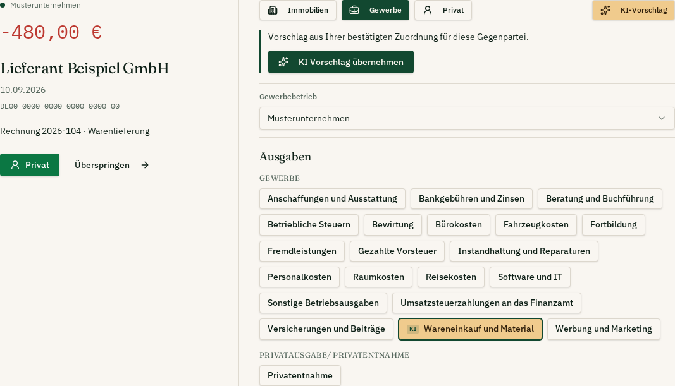Choose category Beratung und Buchführung

600,198
